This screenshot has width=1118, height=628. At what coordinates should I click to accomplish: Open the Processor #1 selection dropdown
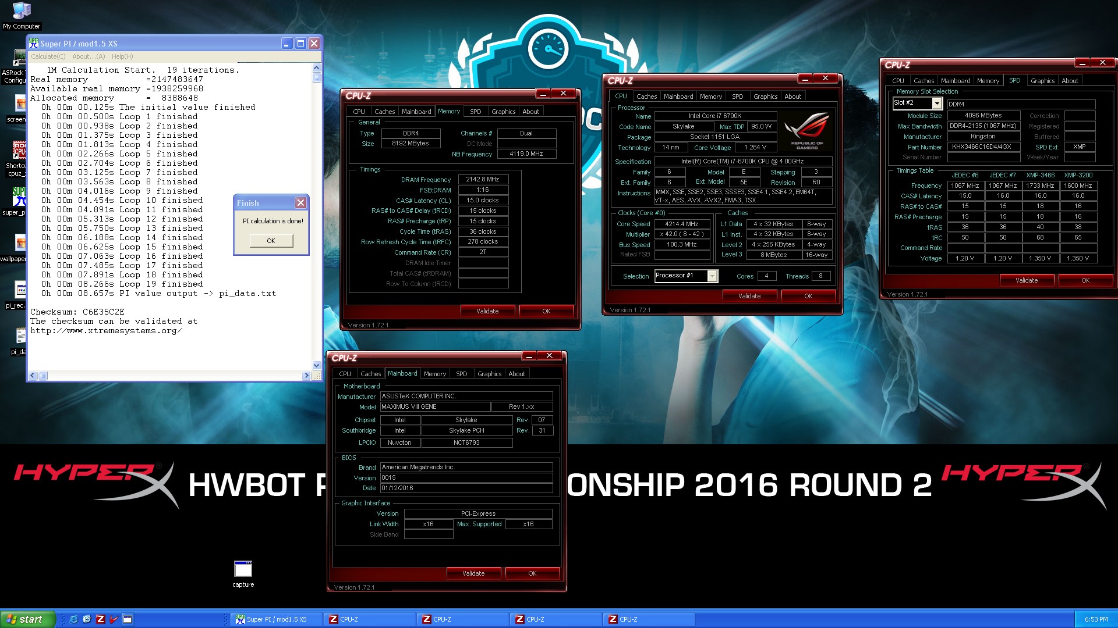coord(712,276)
